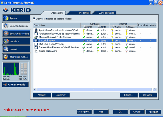Screen dimensions: 163x117
Task: Click the Confiante Entrante column header
Action: (x=88, y=27)
